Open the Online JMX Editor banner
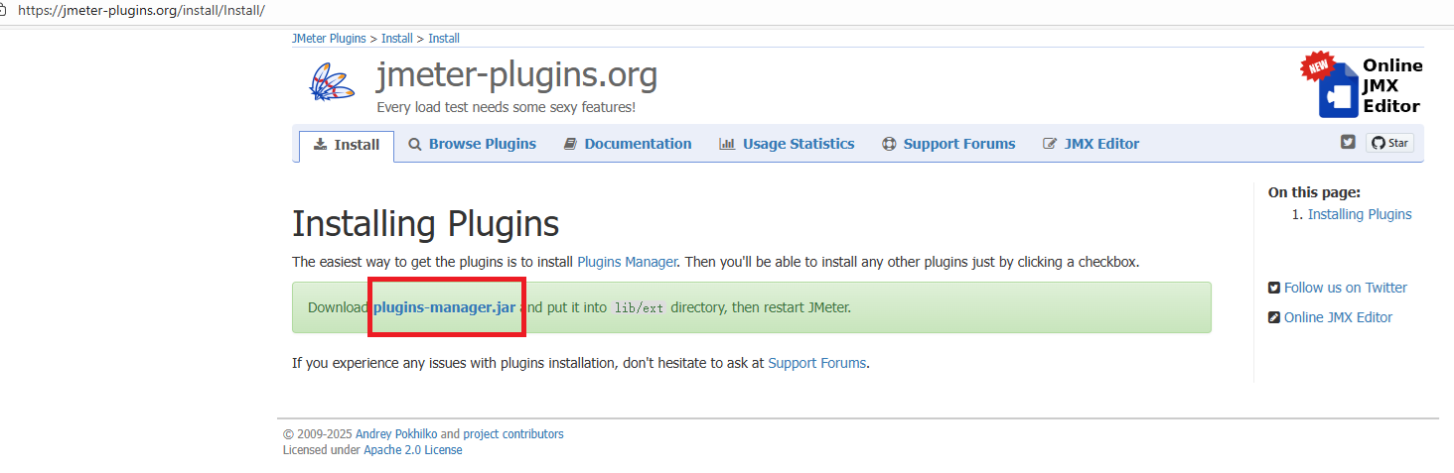This screenshot has width=1454, height=473. tap(1362, 84)
